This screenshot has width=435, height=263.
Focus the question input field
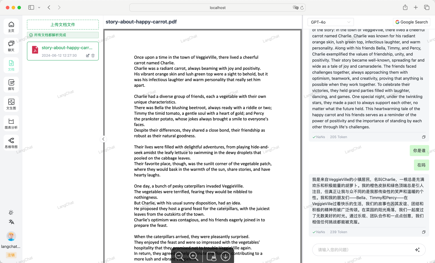tap(363, 250)
